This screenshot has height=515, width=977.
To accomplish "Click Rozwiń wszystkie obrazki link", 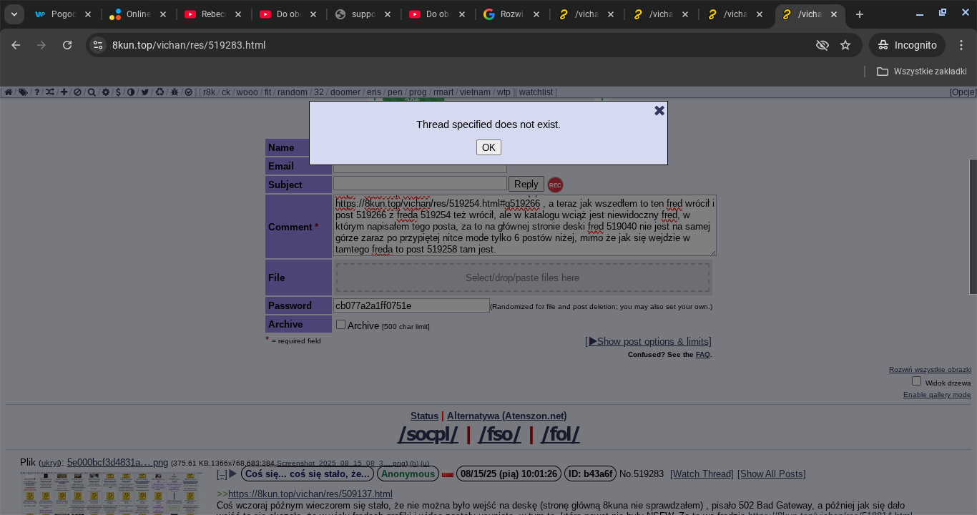I will click(x=930, y=370).
